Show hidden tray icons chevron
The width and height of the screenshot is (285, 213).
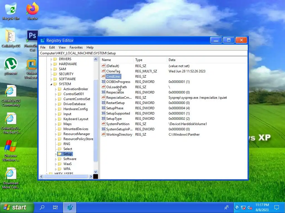coord(237,207)
